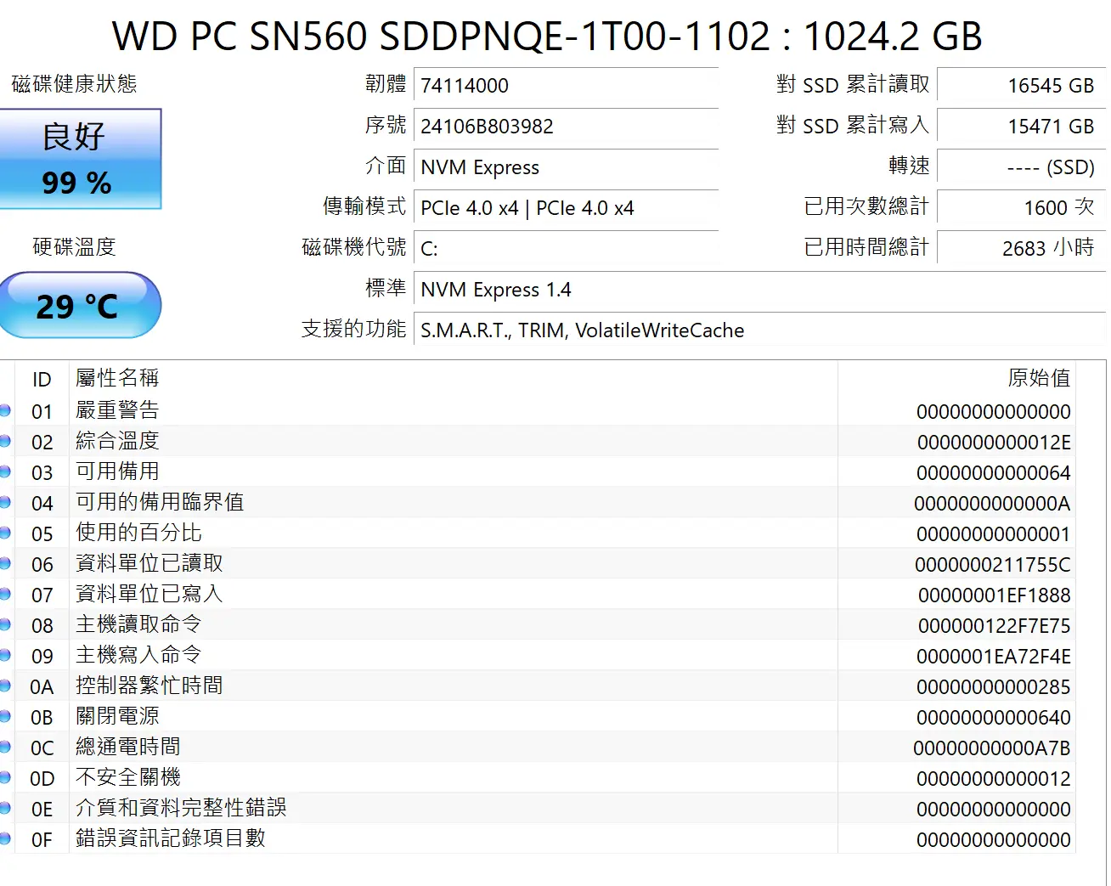Click the status dot beside 綜合溫度
This screenshot has height=886, width=1111.
coord(5,442)
